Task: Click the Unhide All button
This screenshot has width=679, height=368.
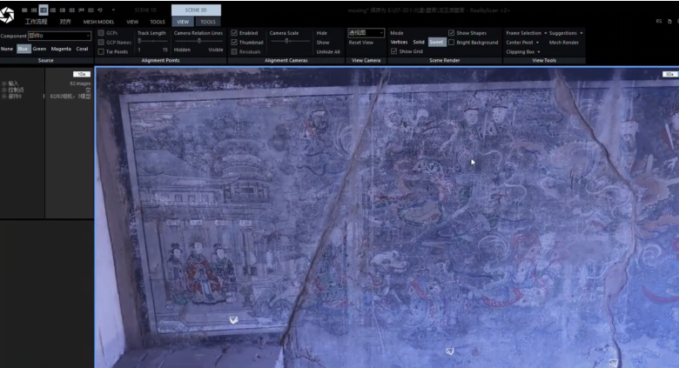Action: [327, 51]
